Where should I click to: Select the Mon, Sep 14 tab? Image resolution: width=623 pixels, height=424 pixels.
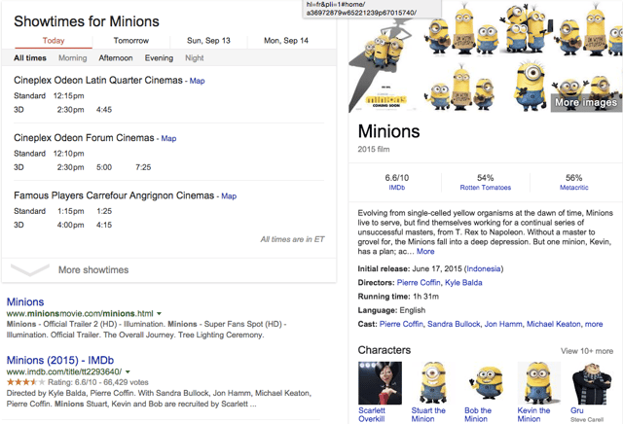286,41
